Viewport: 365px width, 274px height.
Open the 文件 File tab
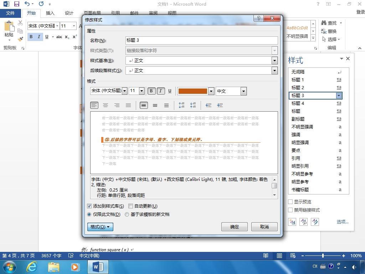pos(10,13)
